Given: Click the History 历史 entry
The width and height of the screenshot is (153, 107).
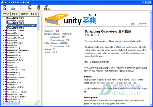Looking at the screenshot, I should [50, 49].
